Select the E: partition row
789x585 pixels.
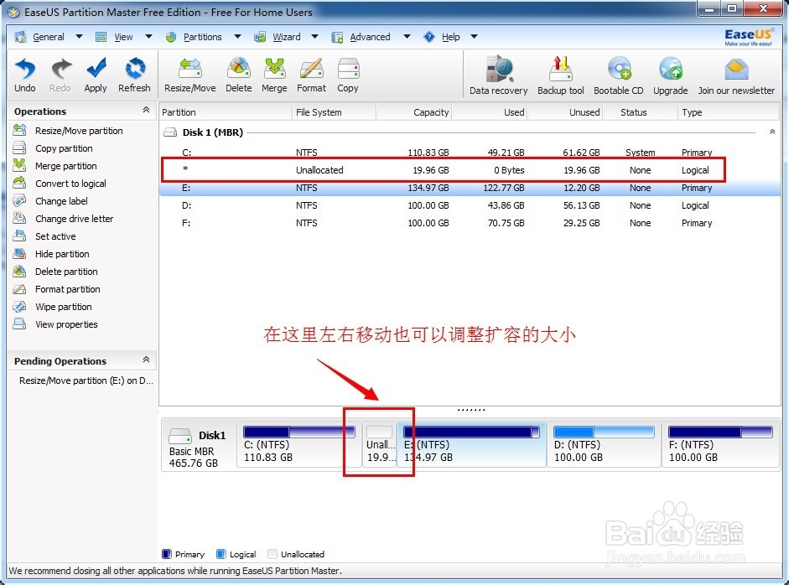pyautogui.click(x=470, y=188)
